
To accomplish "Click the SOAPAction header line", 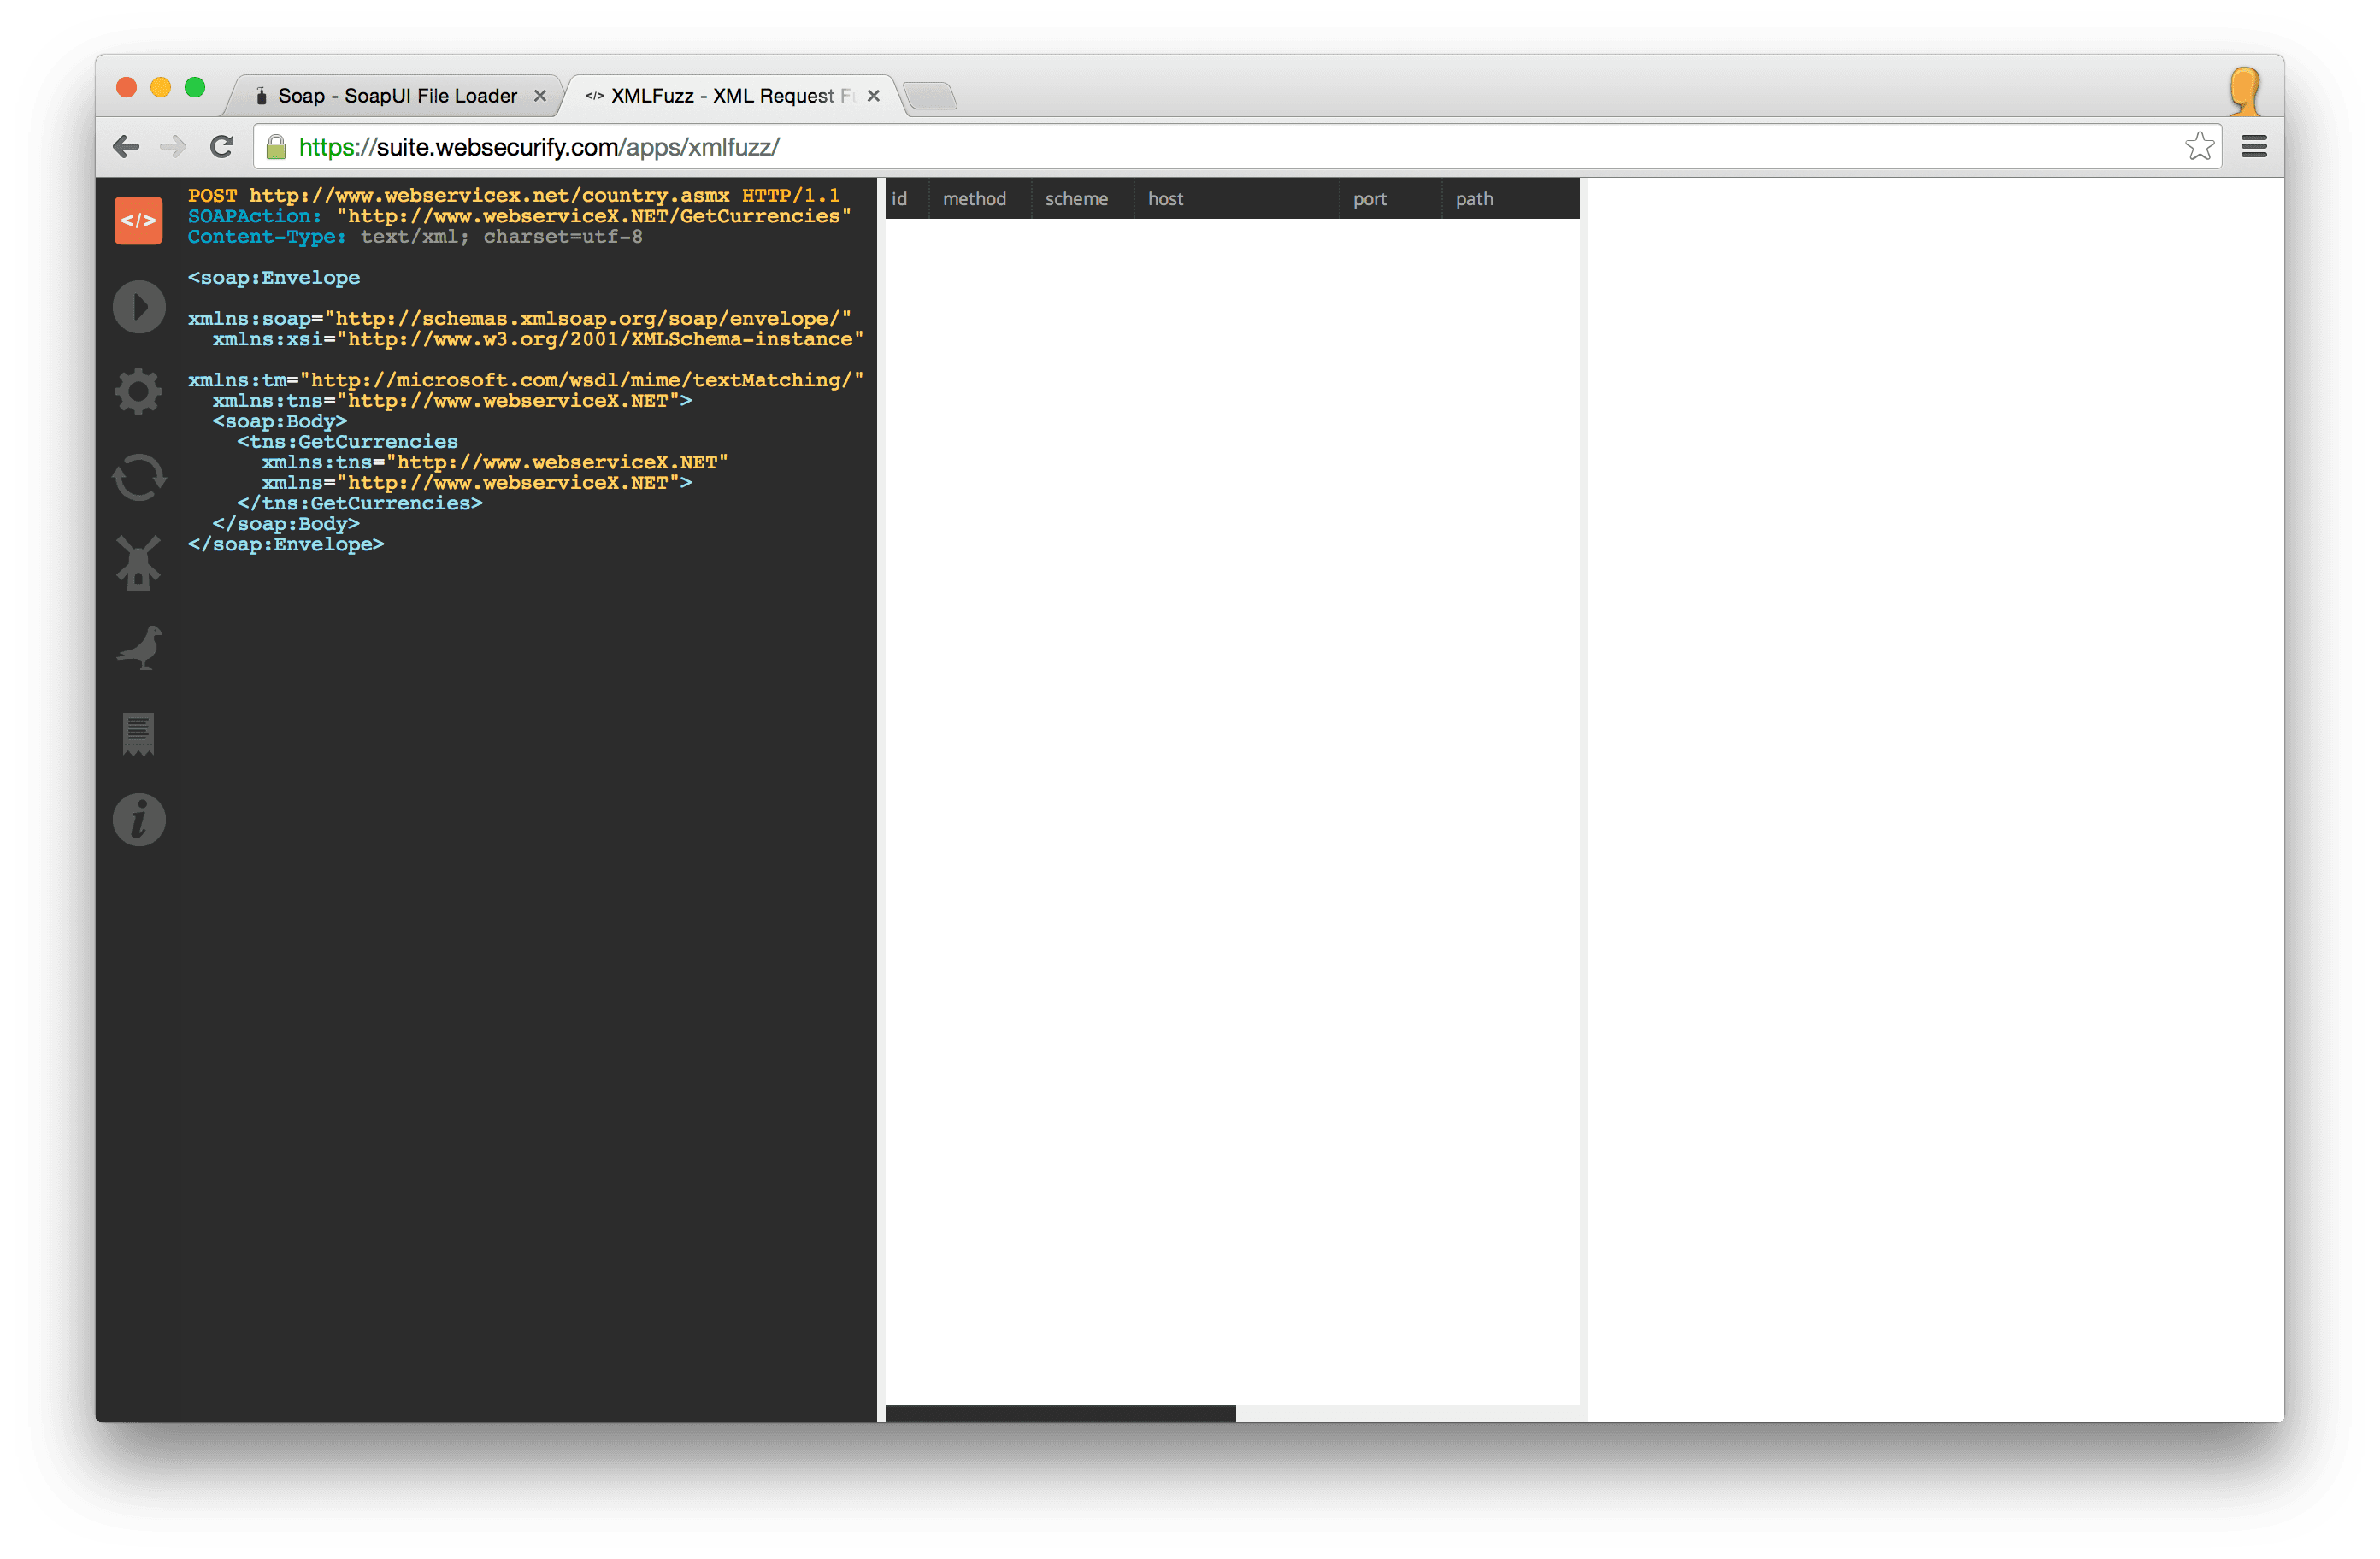I will pos(520,216).
